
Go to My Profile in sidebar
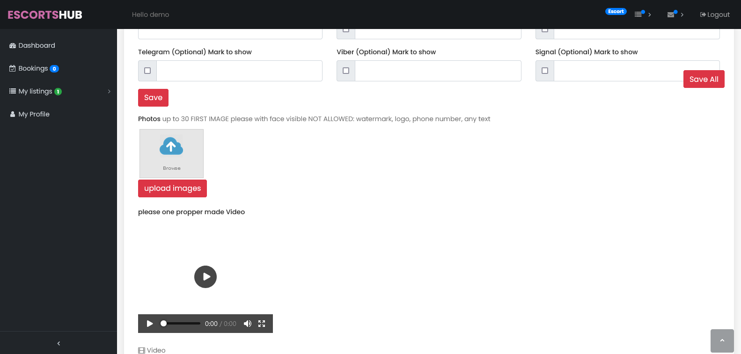tap(29, 114)
